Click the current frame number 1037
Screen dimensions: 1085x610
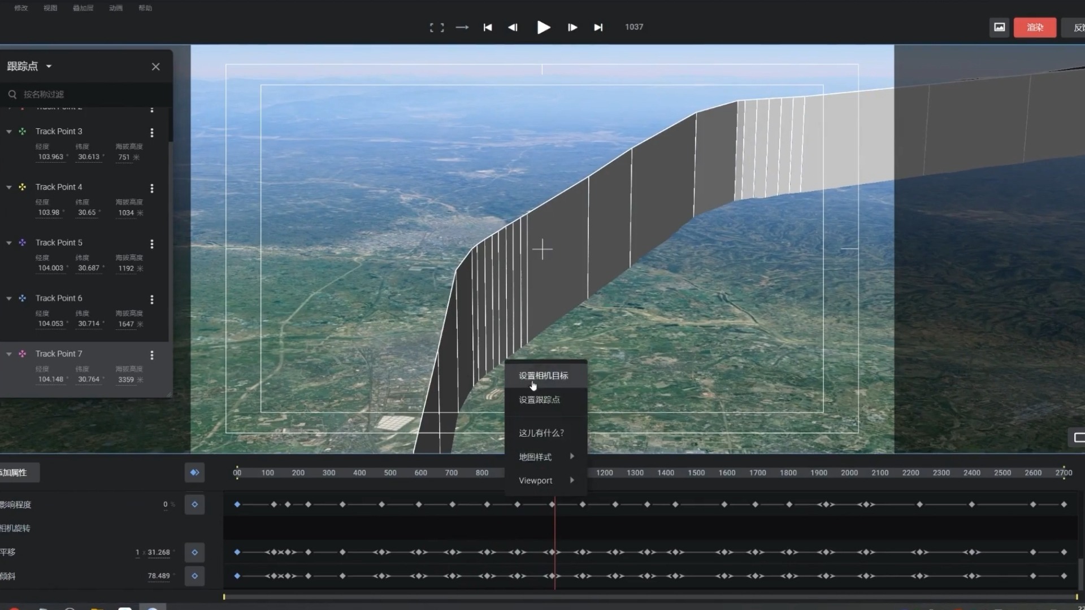click(634, 27)
